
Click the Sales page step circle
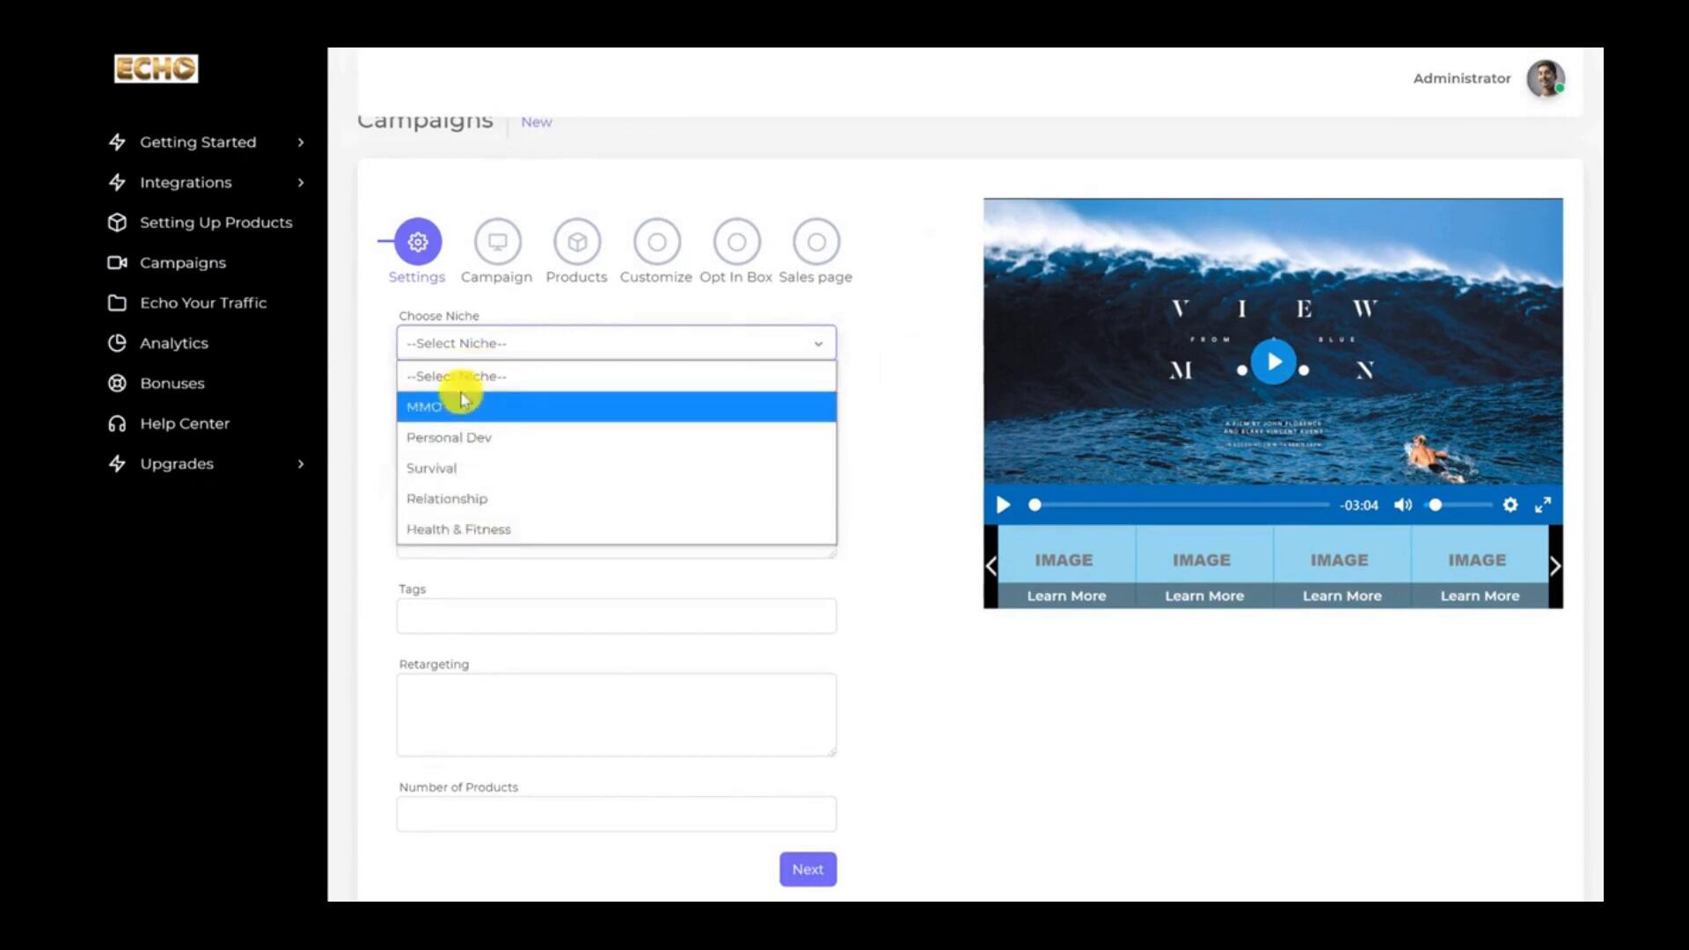point(816,242)
